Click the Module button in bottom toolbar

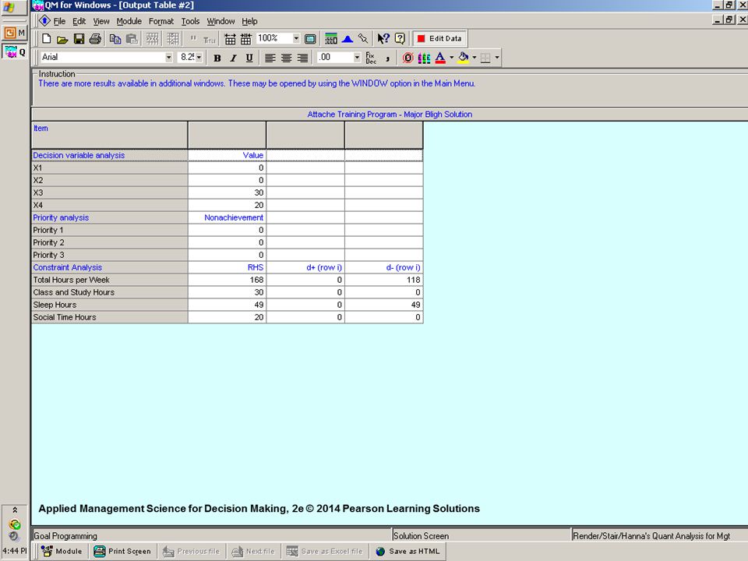tap(62, 552)
